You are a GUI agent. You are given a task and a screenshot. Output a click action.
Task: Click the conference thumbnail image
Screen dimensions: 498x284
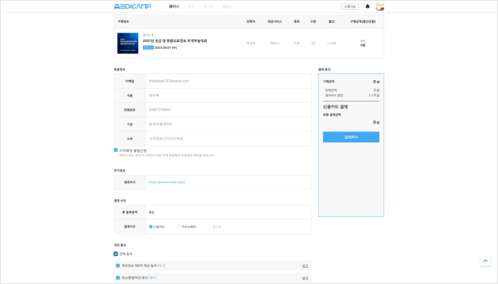pyautogui.click(x=127, y=43)
